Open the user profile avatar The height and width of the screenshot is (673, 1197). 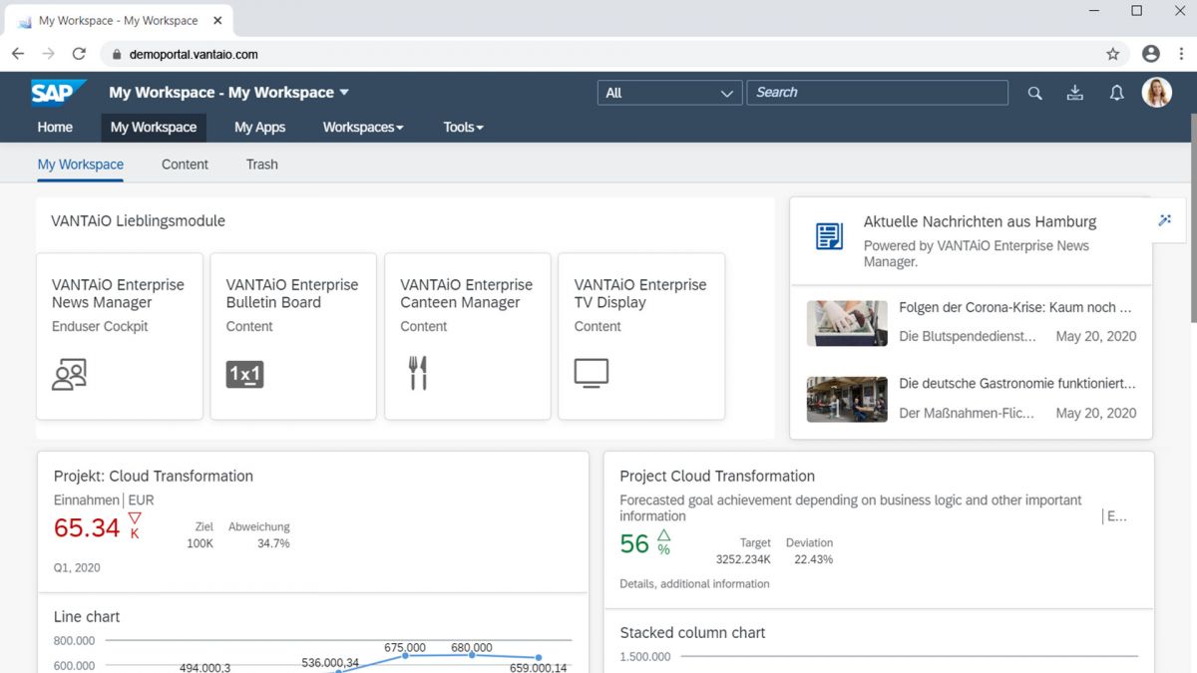[1156, 93]
